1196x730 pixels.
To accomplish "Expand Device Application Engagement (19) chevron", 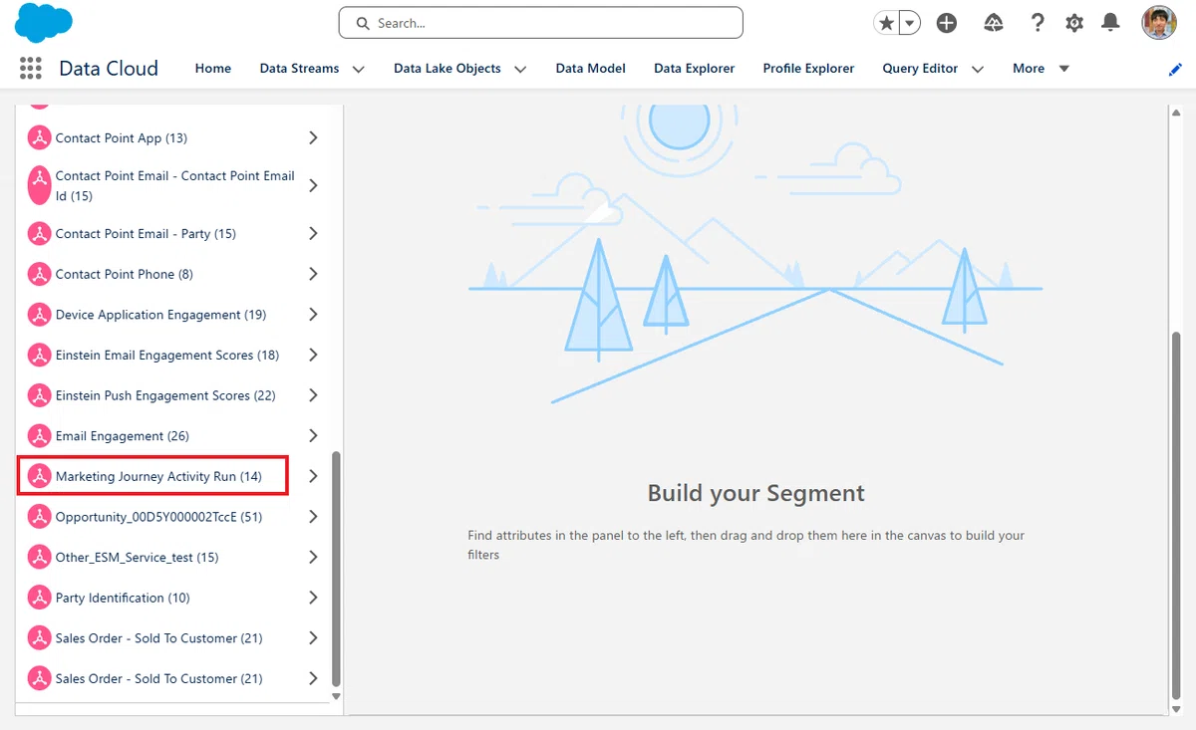I will click(313, 315).
